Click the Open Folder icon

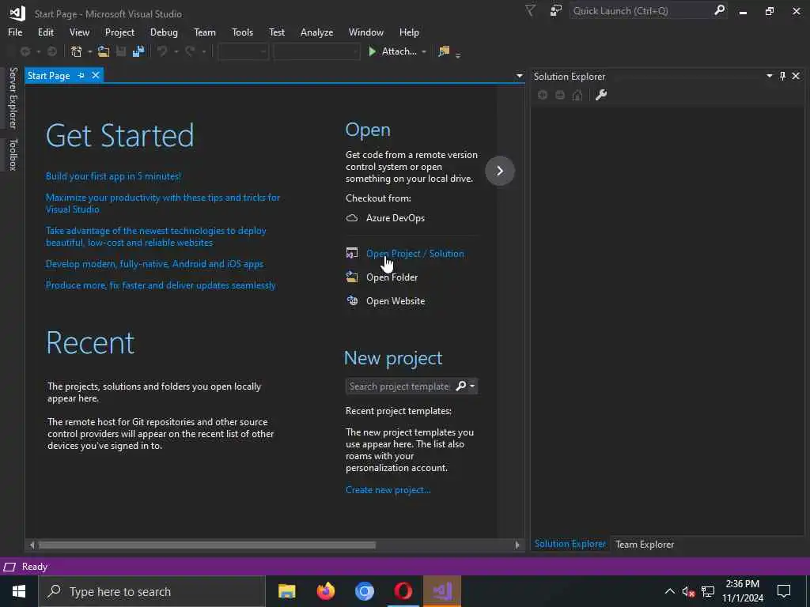click(352, 277)
